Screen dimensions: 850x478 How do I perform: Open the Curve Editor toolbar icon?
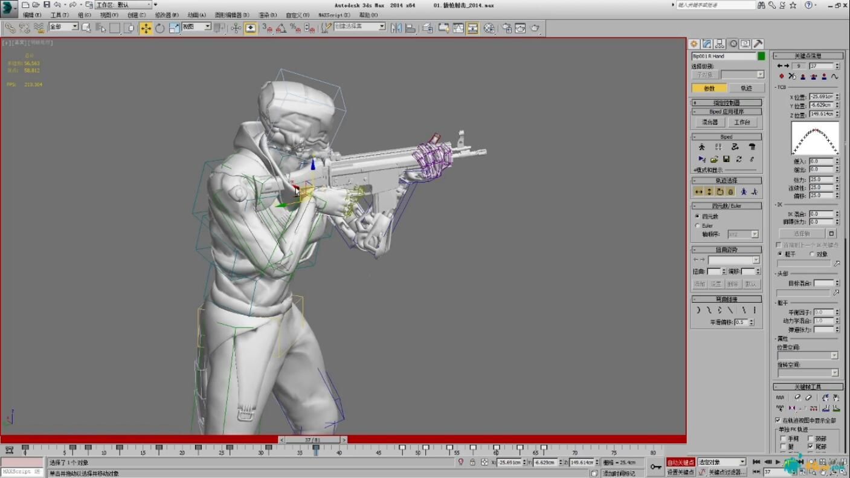pos(458,28)
